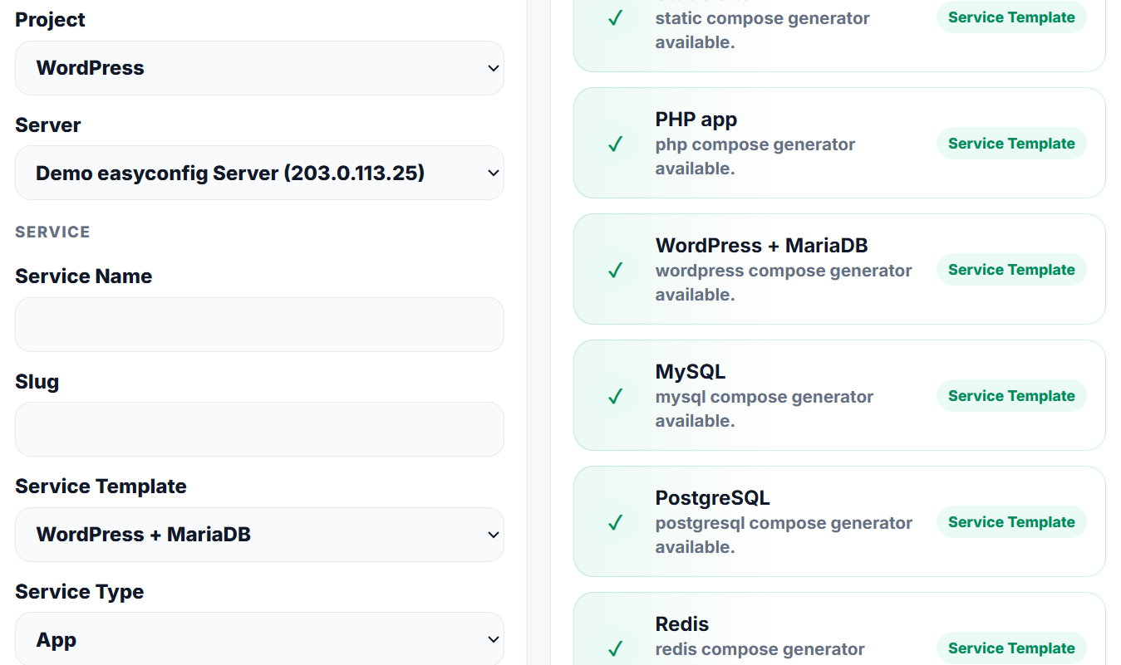
Task: Click Service Template badge on WordPress + MariaDB card
Action: (1011, 270)
